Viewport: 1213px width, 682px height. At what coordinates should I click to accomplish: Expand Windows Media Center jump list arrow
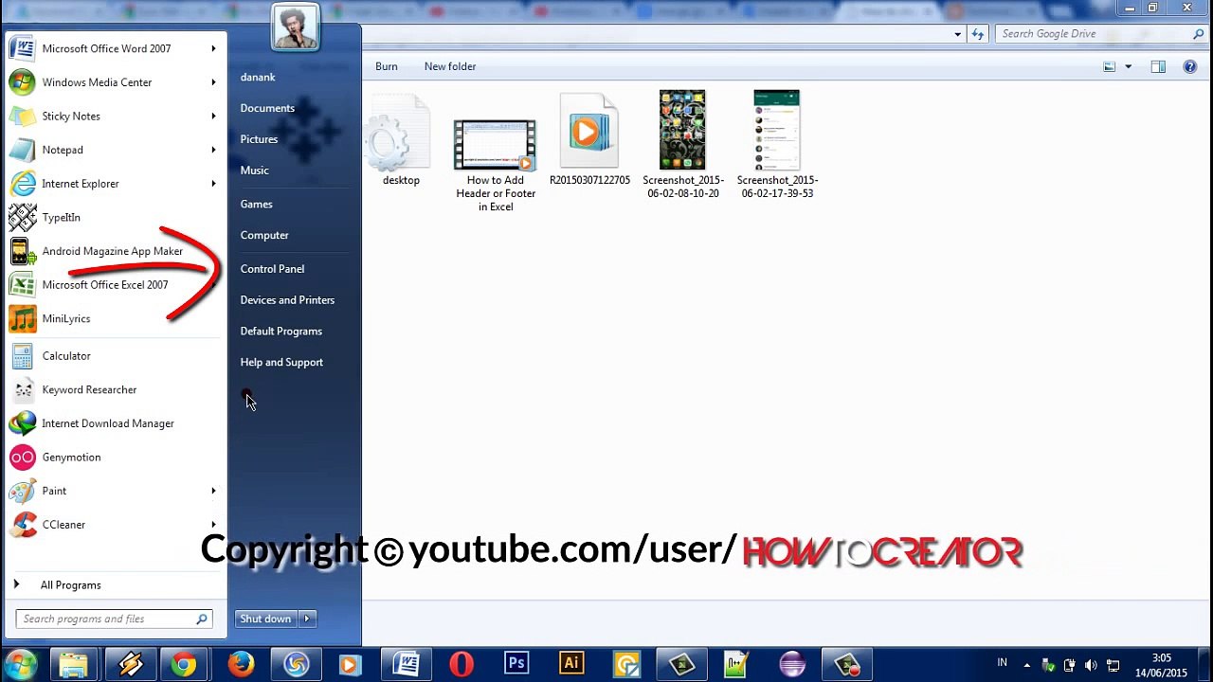point(213,82)
